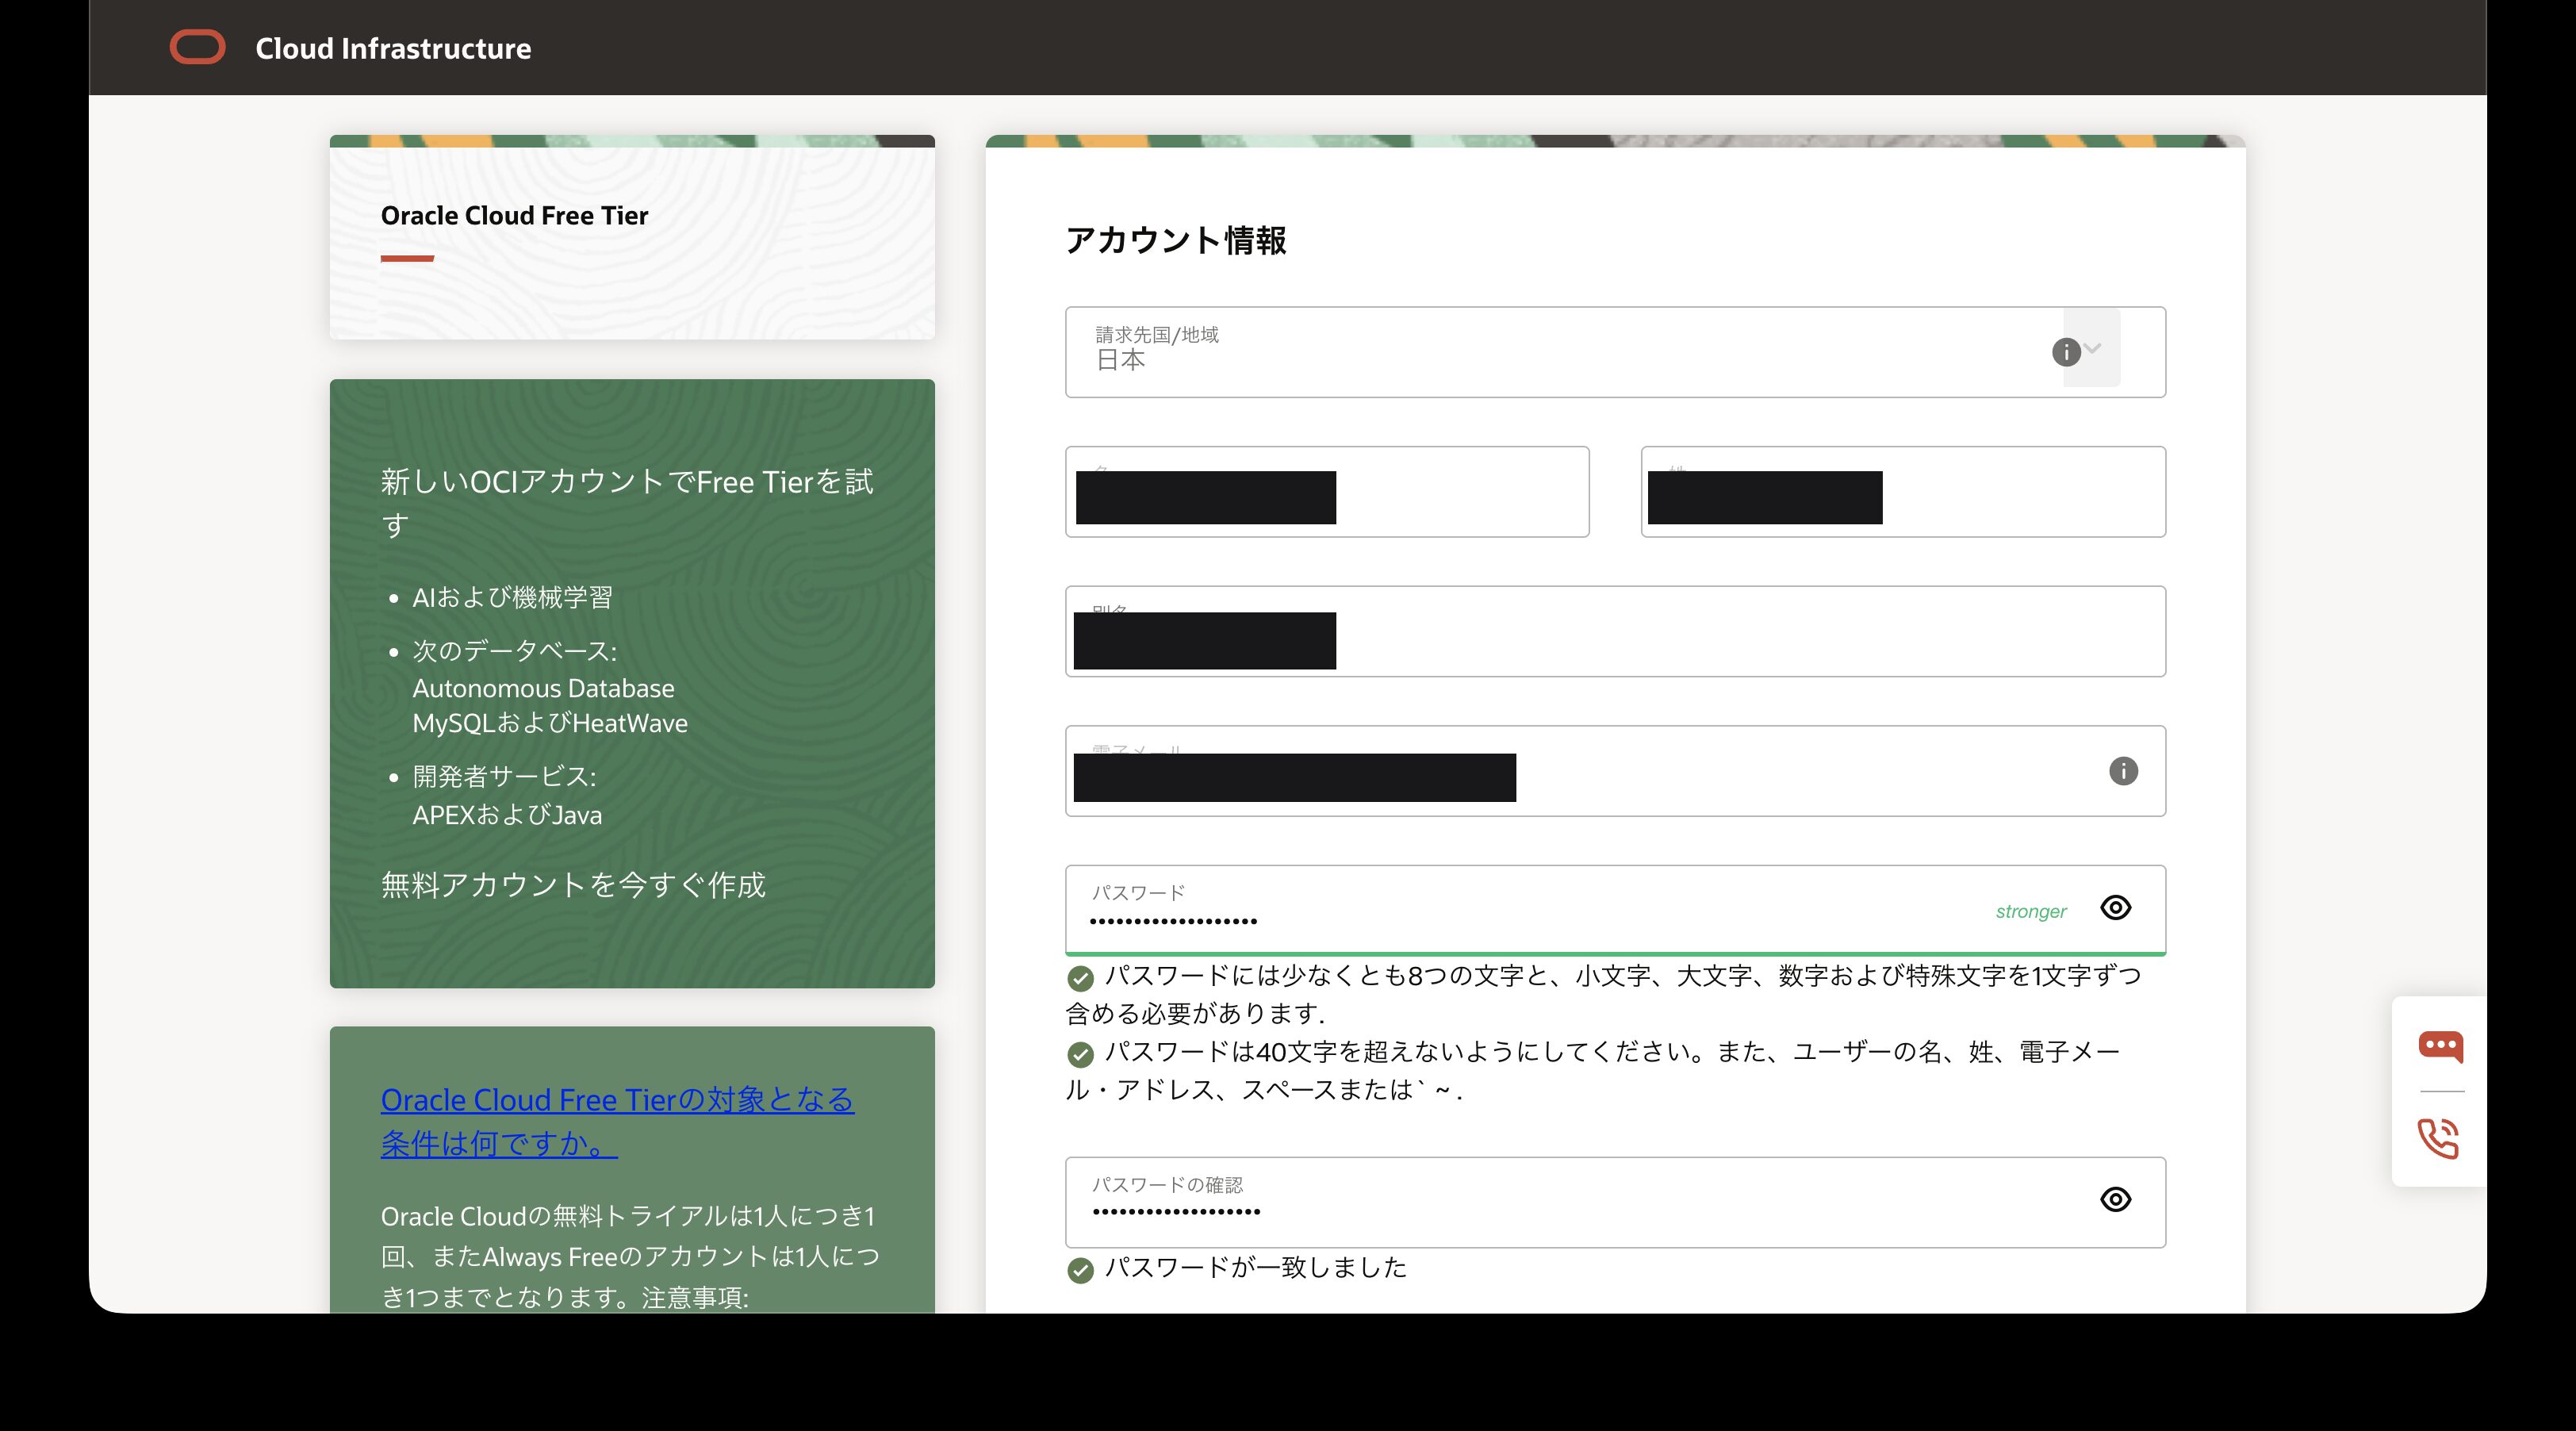The height and width of the screenshot is (1431, 2576).
Task: Click the info icon in the email field
Action: click(2123, 771)
